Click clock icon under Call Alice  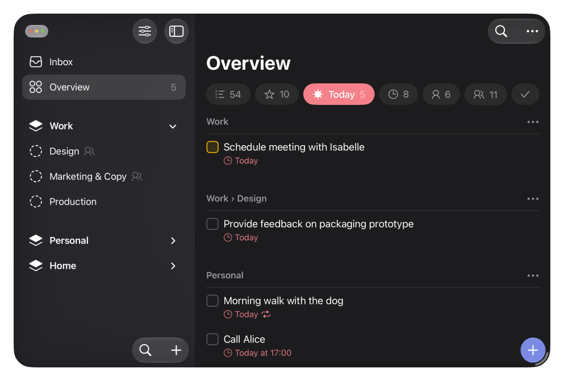pyautogui.click(x=228, y=353)
